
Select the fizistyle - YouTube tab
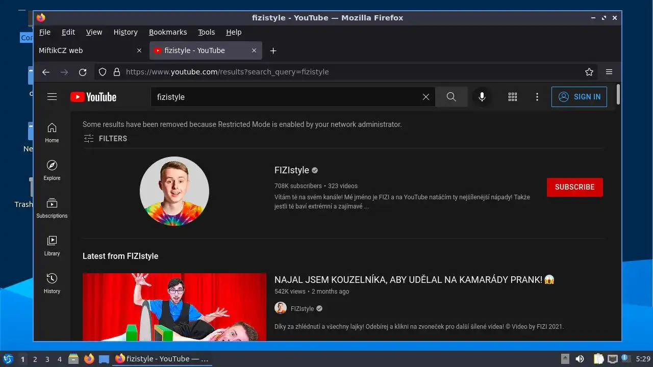click(206, 50)
